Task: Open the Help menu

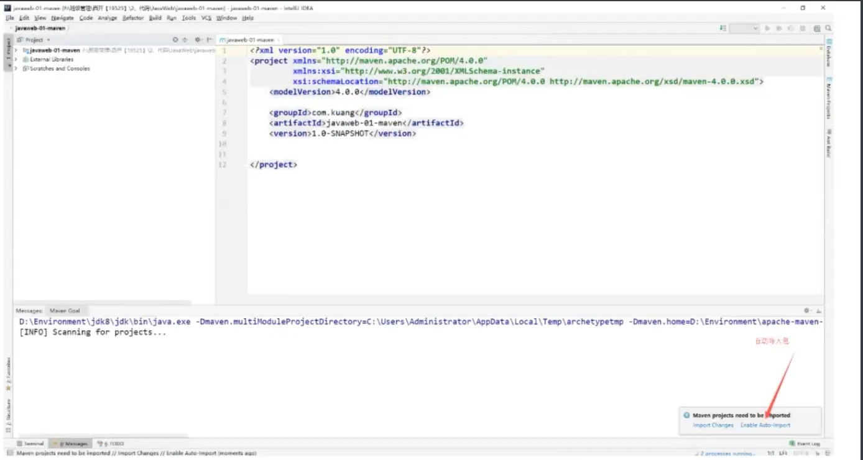Action: (x=248, y=18)
